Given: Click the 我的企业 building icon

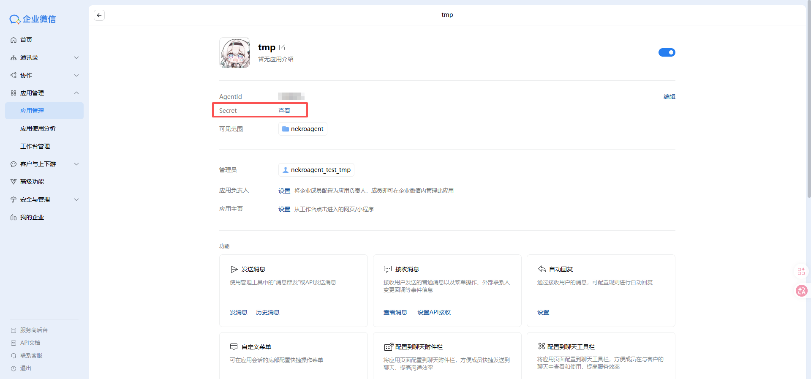Looking at the screenshot, I should tap(14, 217).
